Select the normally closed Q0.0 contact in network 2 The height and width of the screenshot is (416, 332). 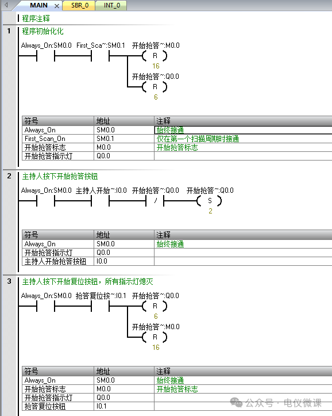pyautogui.click(x=155, y=201)
